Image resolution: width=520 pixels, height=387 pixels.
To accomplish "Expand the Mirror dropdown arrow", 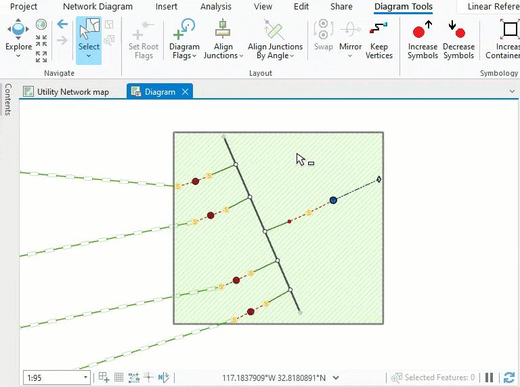I will [350, 56].
